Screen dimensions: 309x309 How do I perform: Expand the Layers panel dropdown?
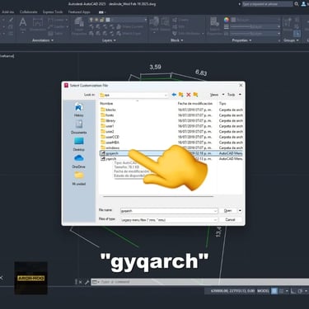(x=109, y=40)
